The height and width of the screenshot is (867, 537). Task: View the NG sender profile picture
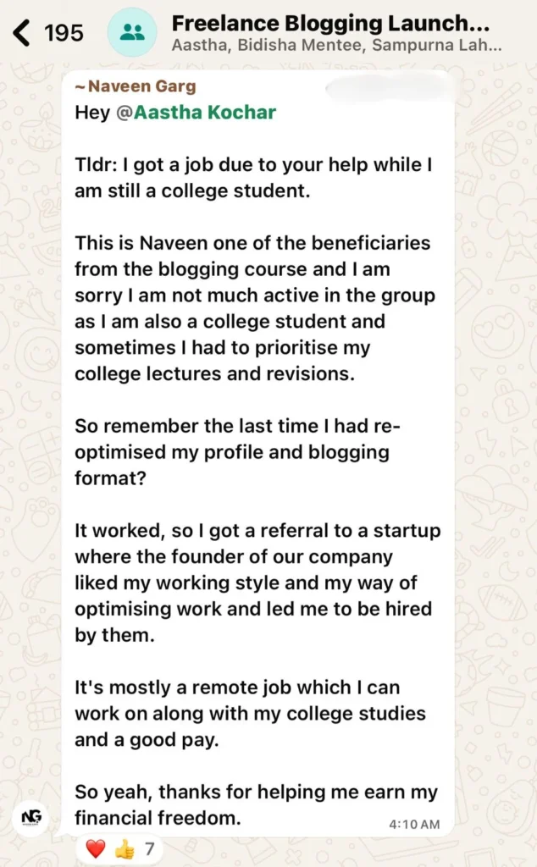[33, 819]
